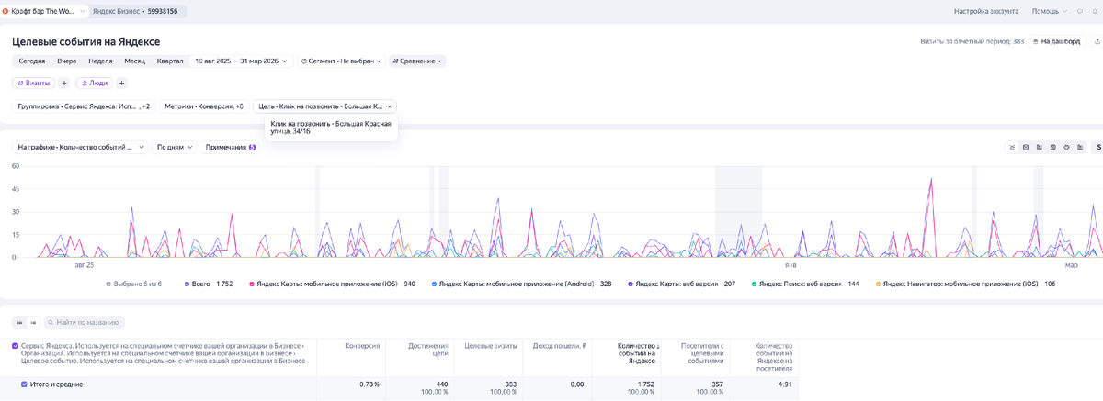This screenshot has height=401, width=1103.
Task: Click the S button beside chart types
Action: pyautogui.click(x=1097, y=147)
